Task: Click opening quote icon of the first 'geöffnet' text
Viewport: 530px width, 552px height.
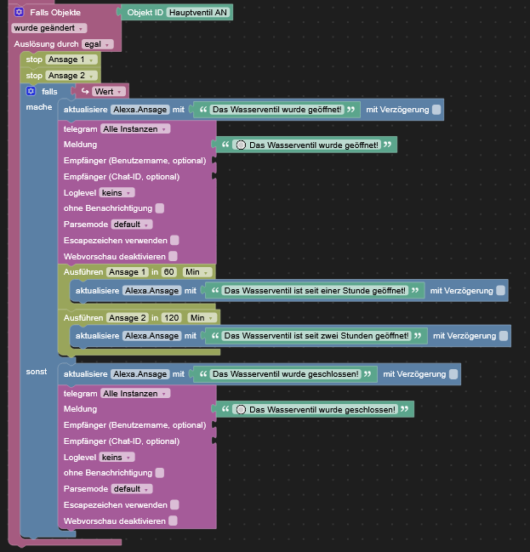Action: coord(203,110)
